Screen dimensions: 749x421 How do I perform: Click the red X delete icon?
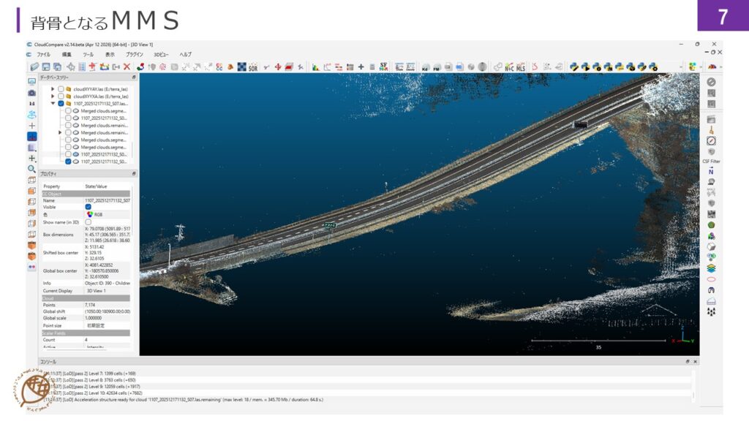pos(127,67)
